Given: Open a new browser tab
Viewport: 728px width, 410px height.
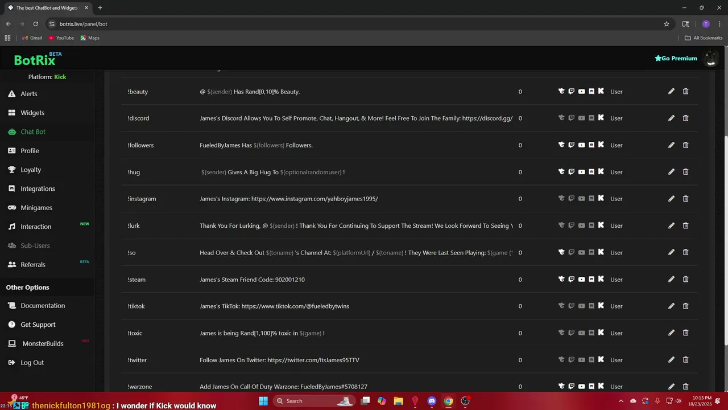Looking at the screenshot, I should click(100, 8).
